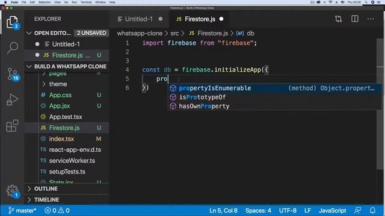Click the JS icon of Firestore.js tab
The image size is (385, 216).
pos(179,19)
